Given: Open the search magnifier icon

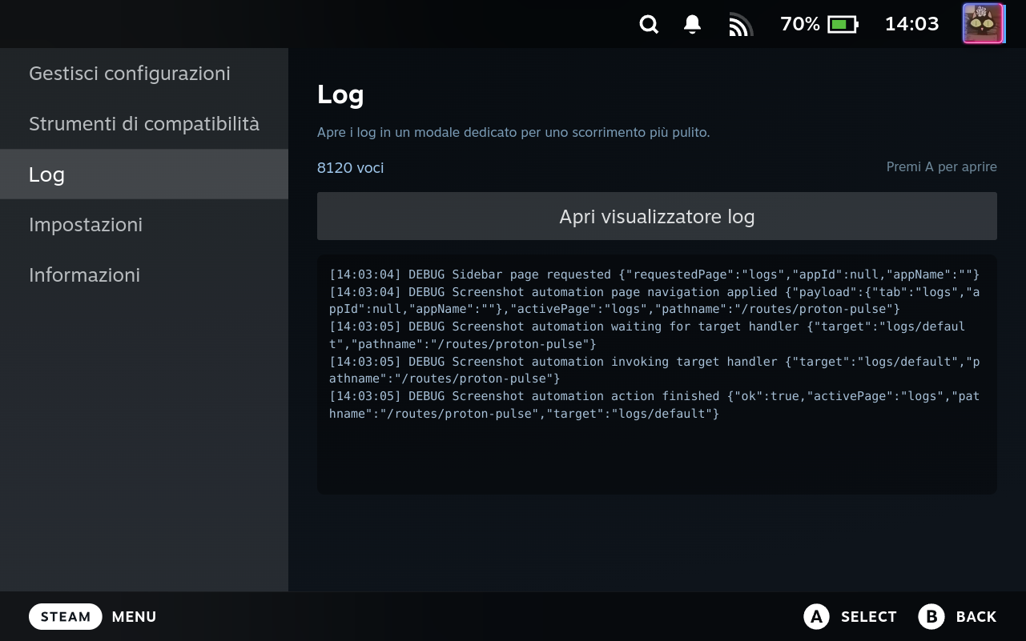Looking at the screenshot, I should tap(649, 25).
